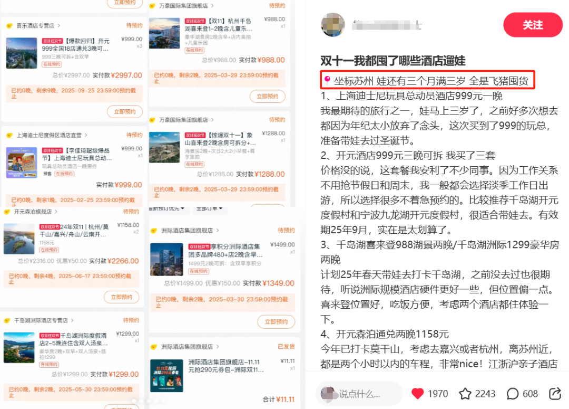Open the 千岛湖洲际度假酒店 order thumbnail
The image size is (569, 409).
[x=19, y=348]
